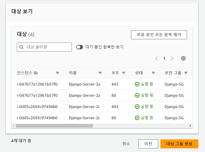Toggle '대기 중인 항목만 보기' switch
This screenshot has width=205, height=152.
pos(80,47)
